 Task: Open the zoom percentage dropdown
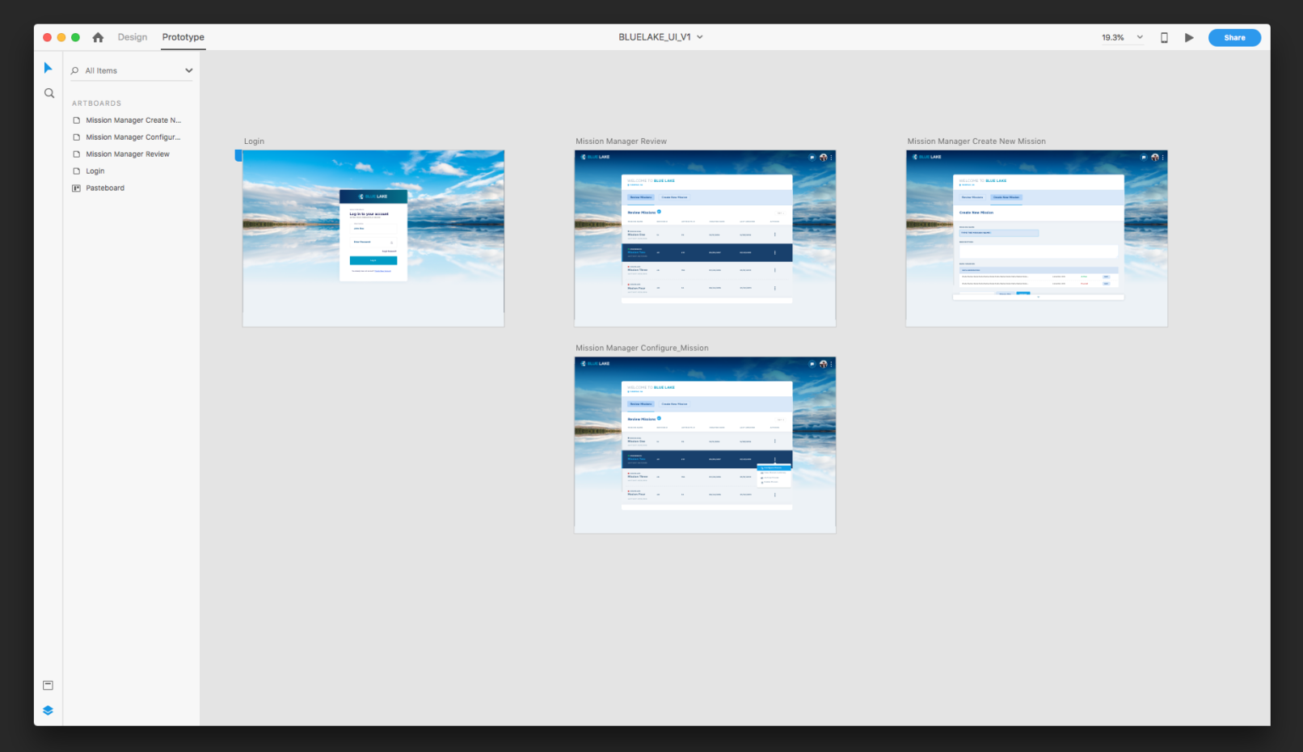1140,37
